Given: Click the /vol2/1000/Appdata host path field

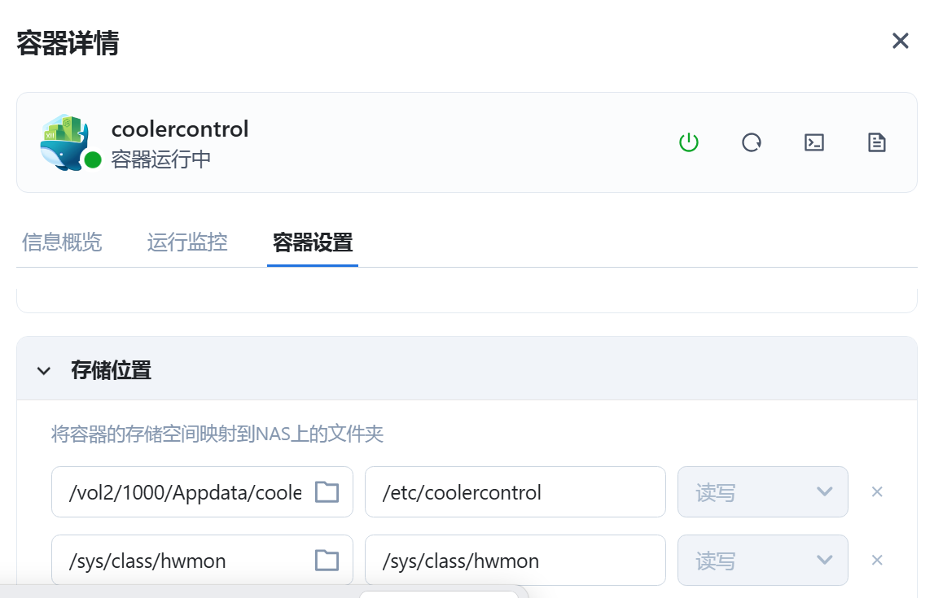Looking at the screenshot, I should point(202,492).
